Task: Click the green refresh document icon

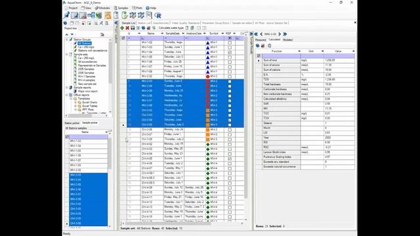Action: 125,15
